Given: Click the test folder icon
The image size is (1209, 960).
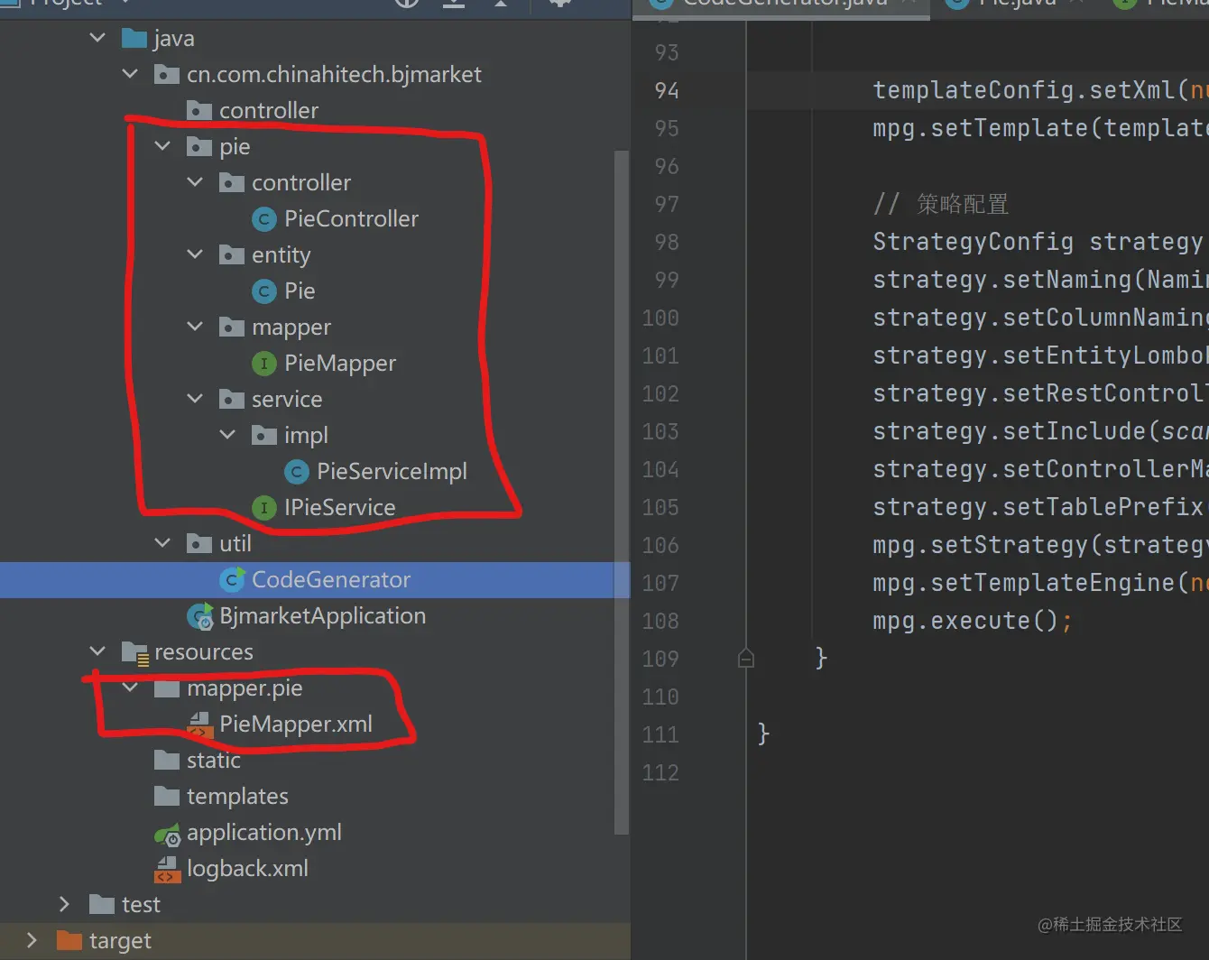Looking at the screenshot, I should [x=102, y=904].
